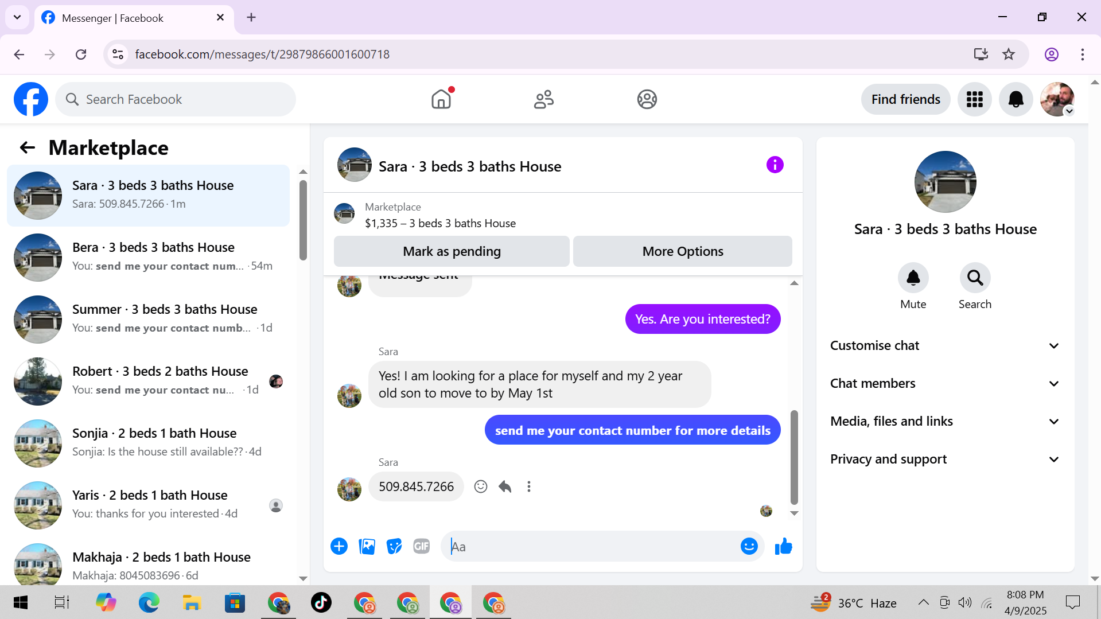Send a thumbs-up like
The height and width of the screenshot is (619, 1101).
coord(783,547)
